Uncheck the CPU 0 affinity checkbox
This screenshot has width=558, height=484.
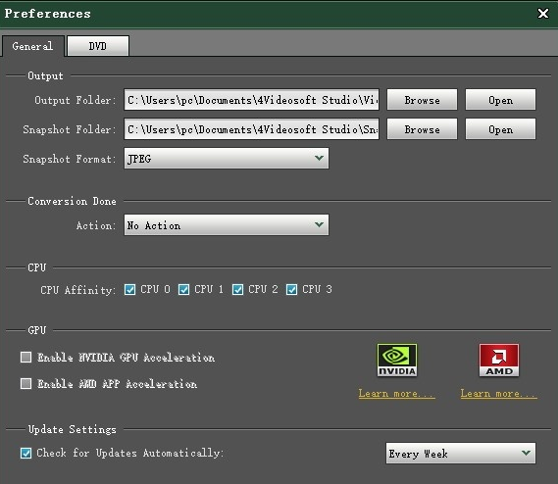coord(129,289)
